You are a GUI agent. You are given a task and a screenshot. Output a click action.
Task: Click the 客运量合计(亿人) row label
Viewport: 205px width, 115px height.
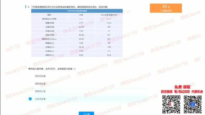[49, 39]
